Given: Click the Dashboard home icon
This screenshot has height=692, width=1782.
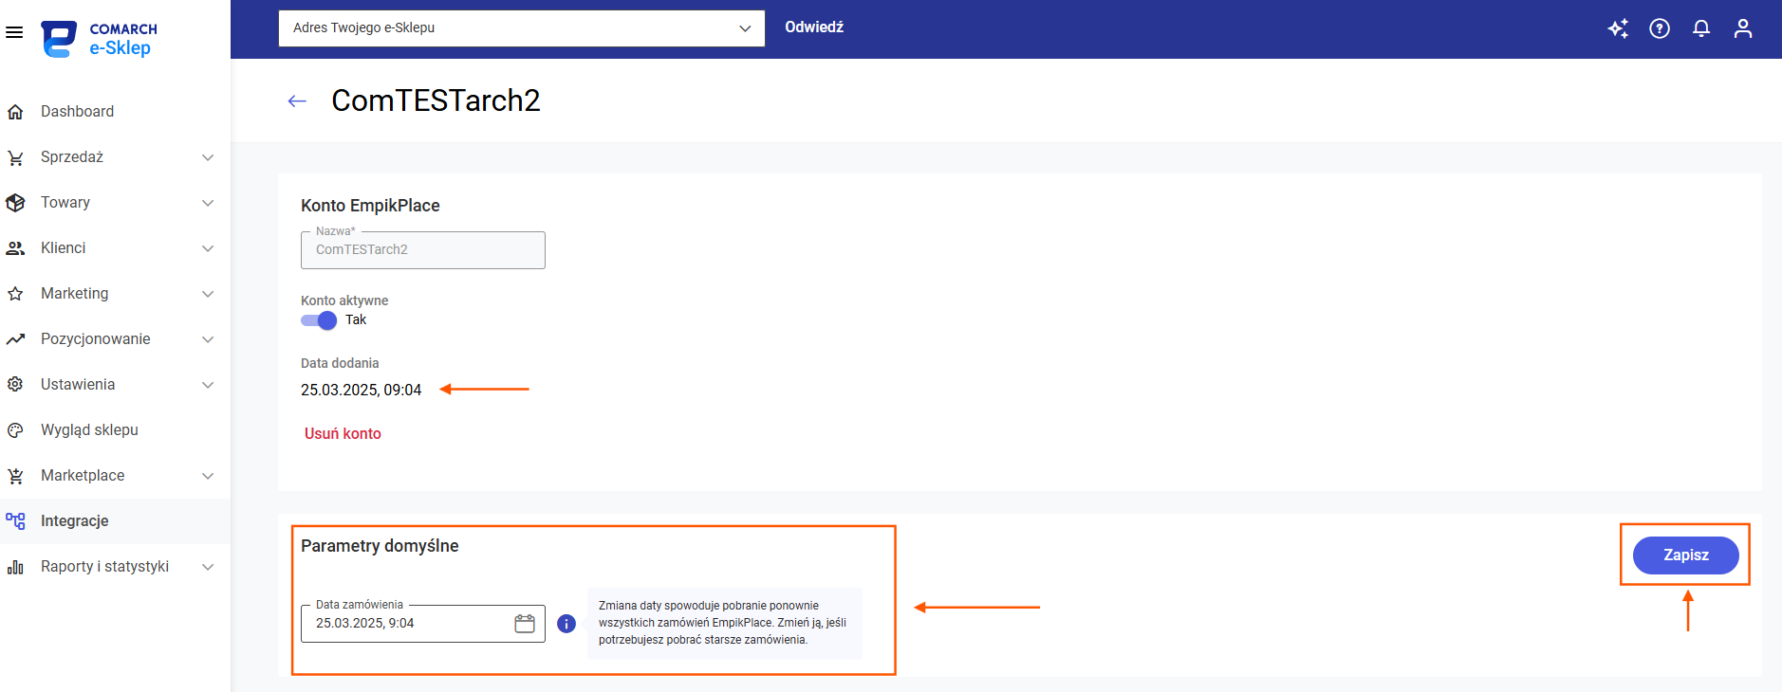Looking at the screenshot, I should [15, 112].
